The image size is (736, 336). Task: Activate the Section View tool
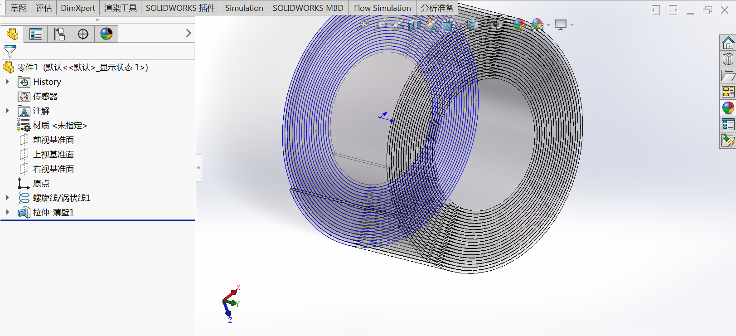(415, 25)
